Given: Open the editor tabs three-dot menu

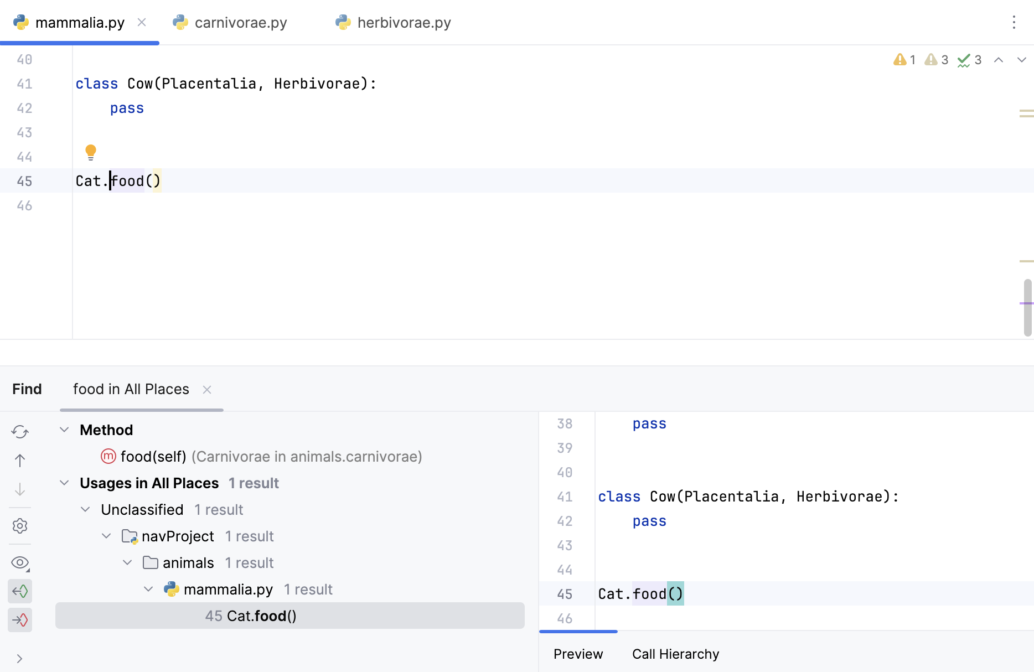Looking at the screenshot, I should [x=1014, y=22].
